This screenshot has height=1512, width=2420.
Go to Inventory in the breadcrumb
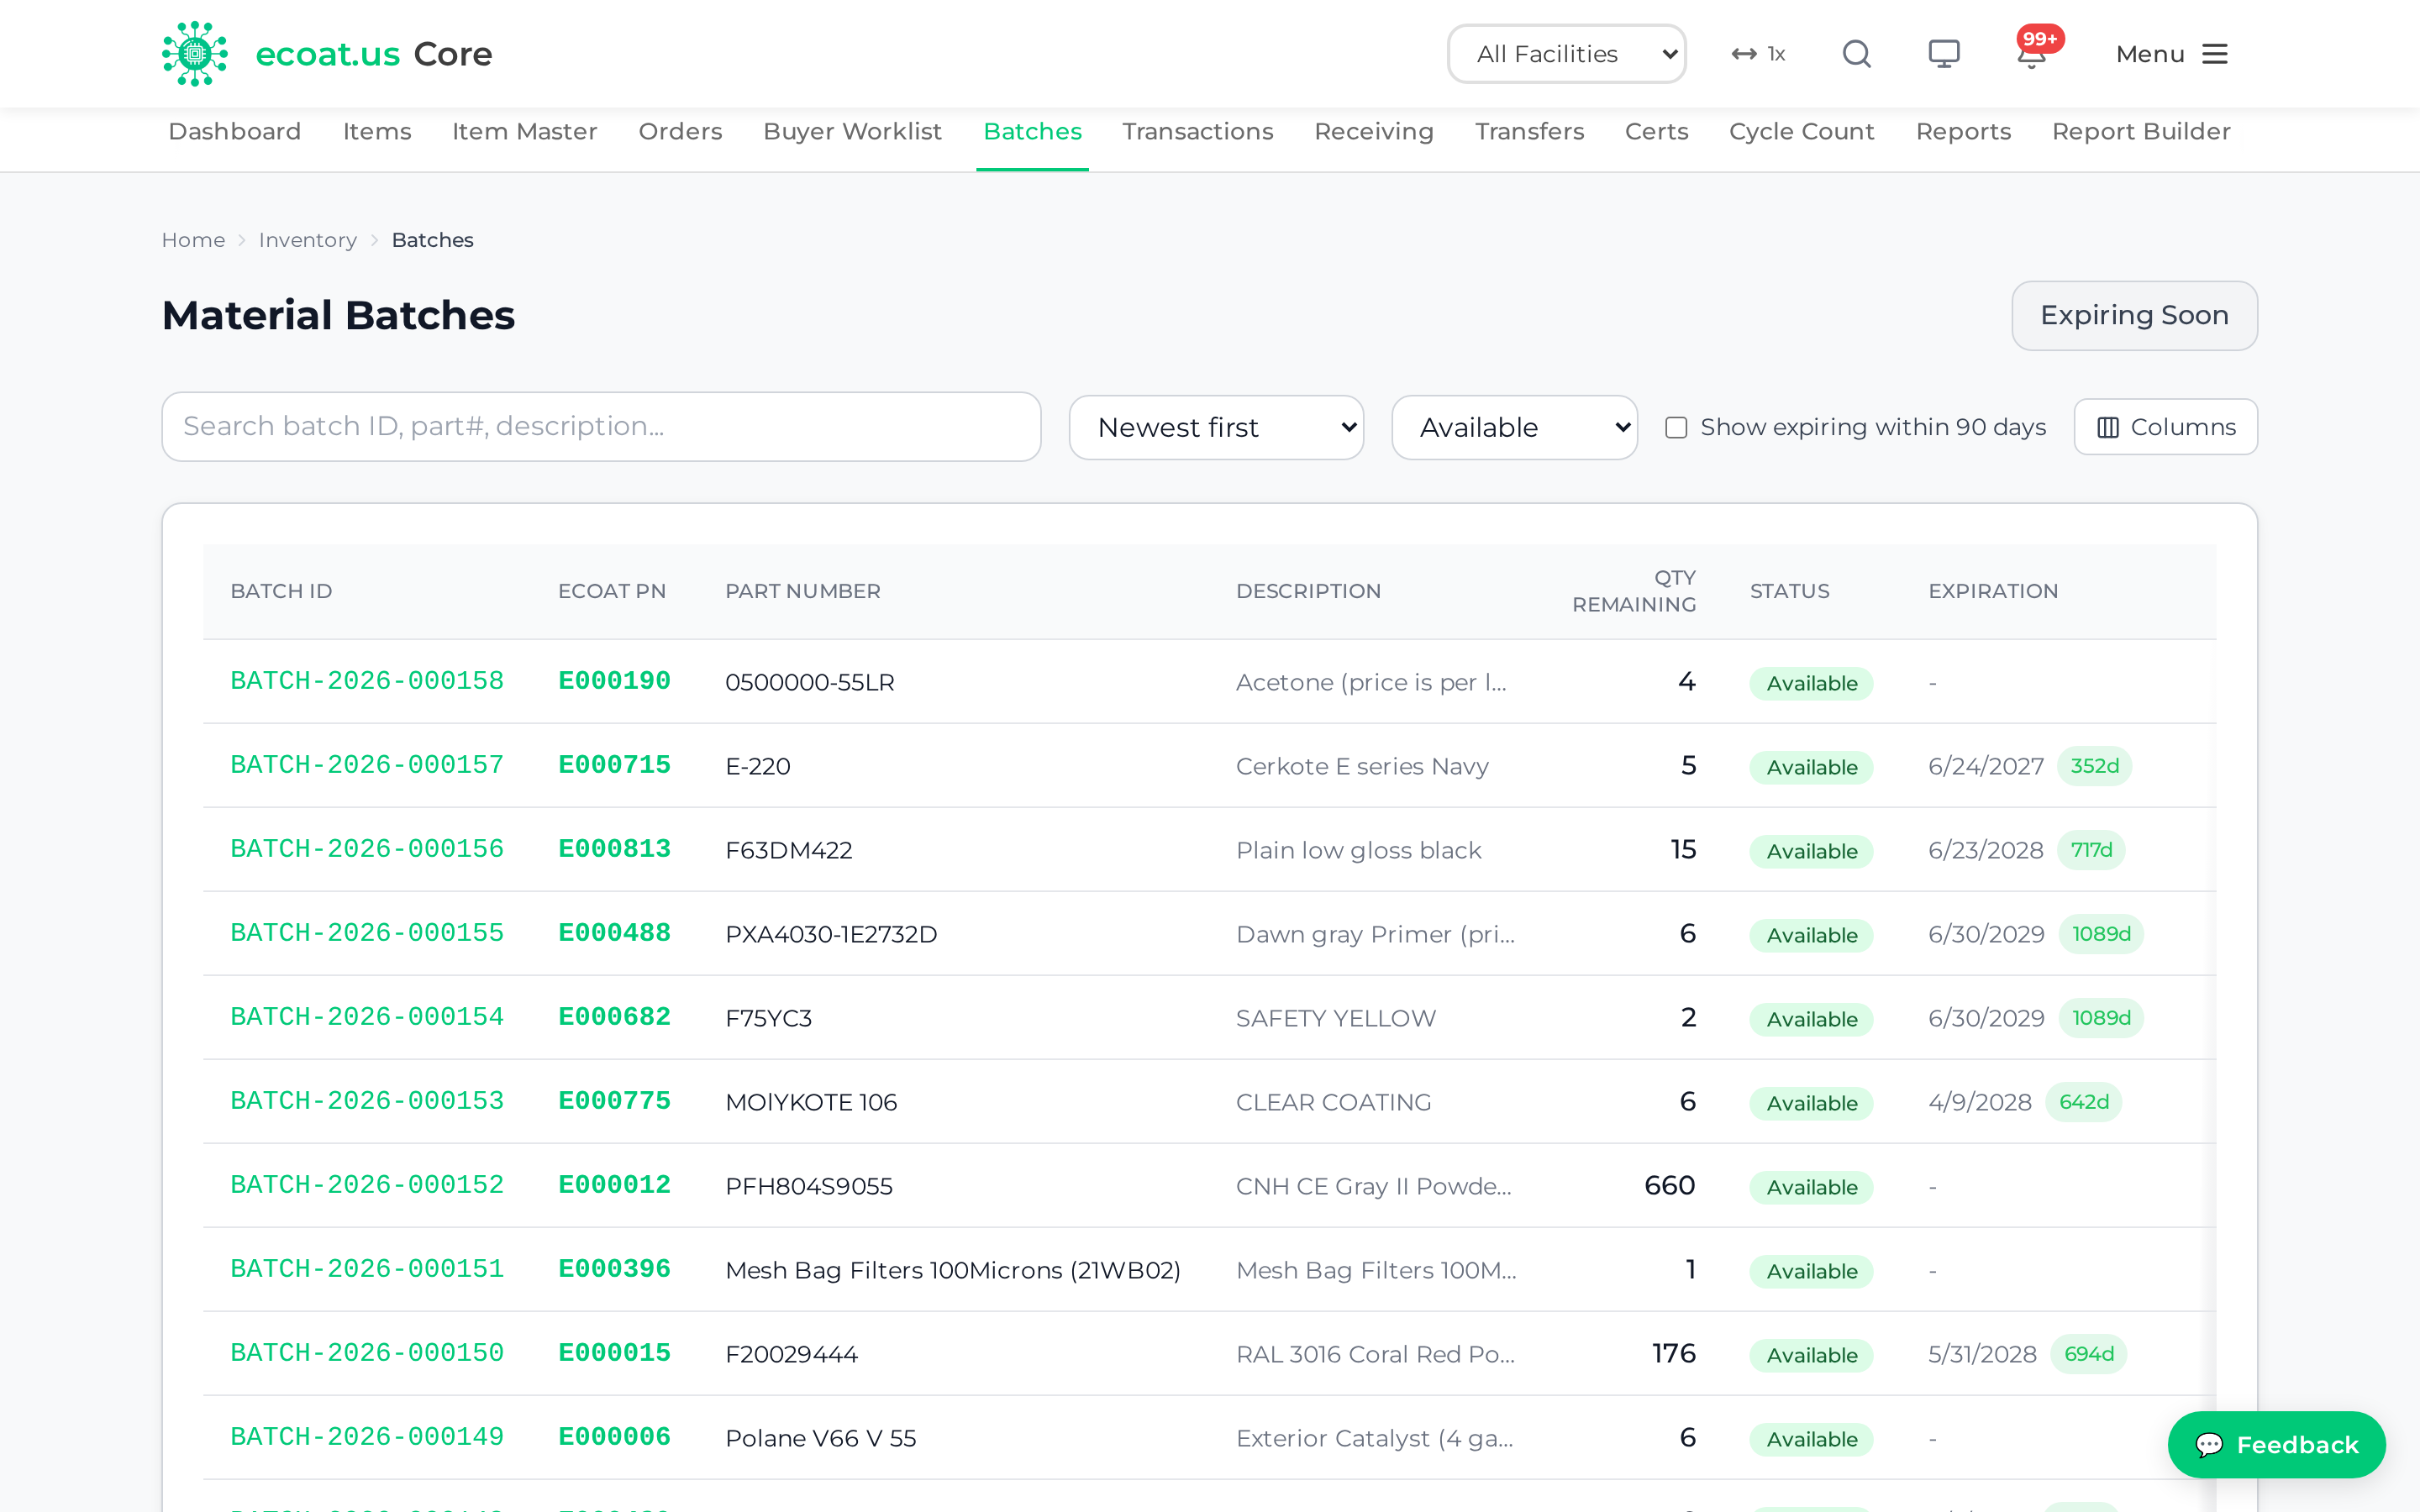(307, 240)
